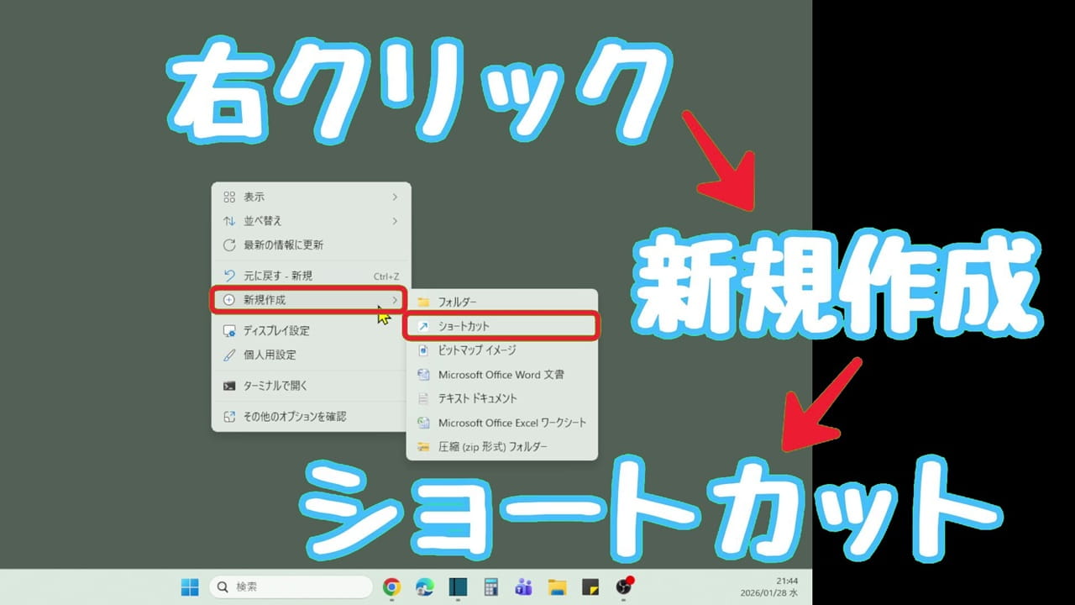This screenshot has width=1075, height=605.
Task: Launch Google Chrome from the taskbar
Action: coord(391,587)
